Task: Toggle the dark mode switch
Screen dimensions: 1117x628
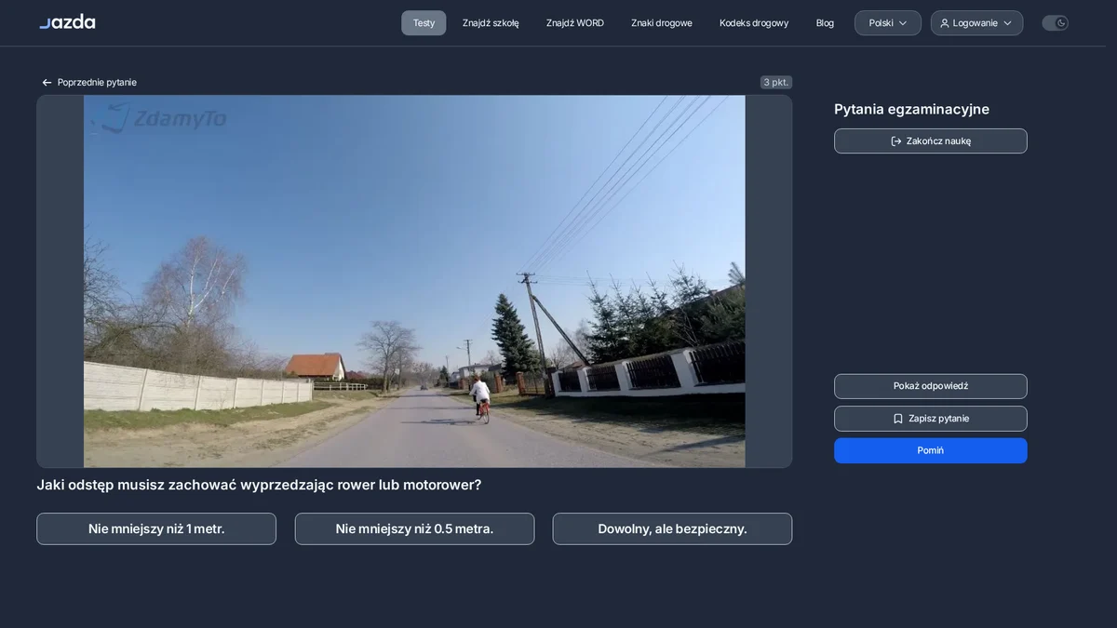Action: (1055, 23)
